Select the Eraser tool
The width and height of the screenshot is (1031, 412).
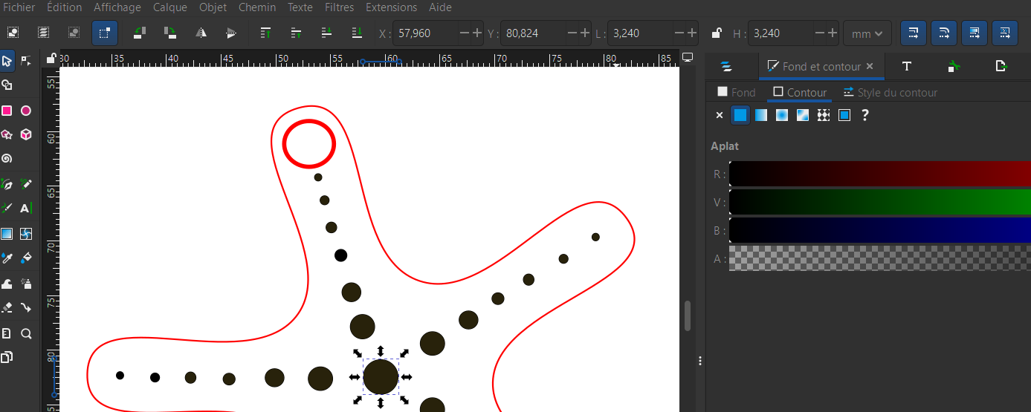(x=7, y=307)
